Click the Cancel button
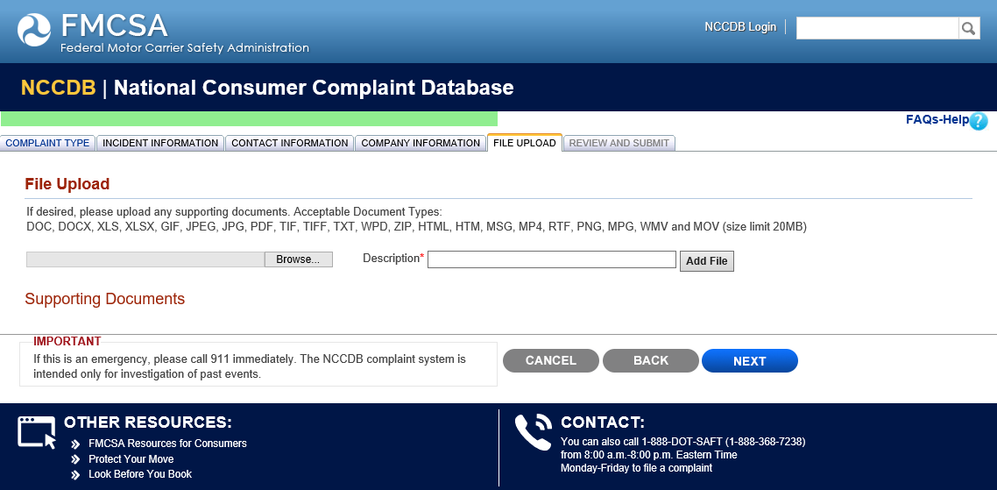This screenshot has height=490, width=997. [551, 361]
